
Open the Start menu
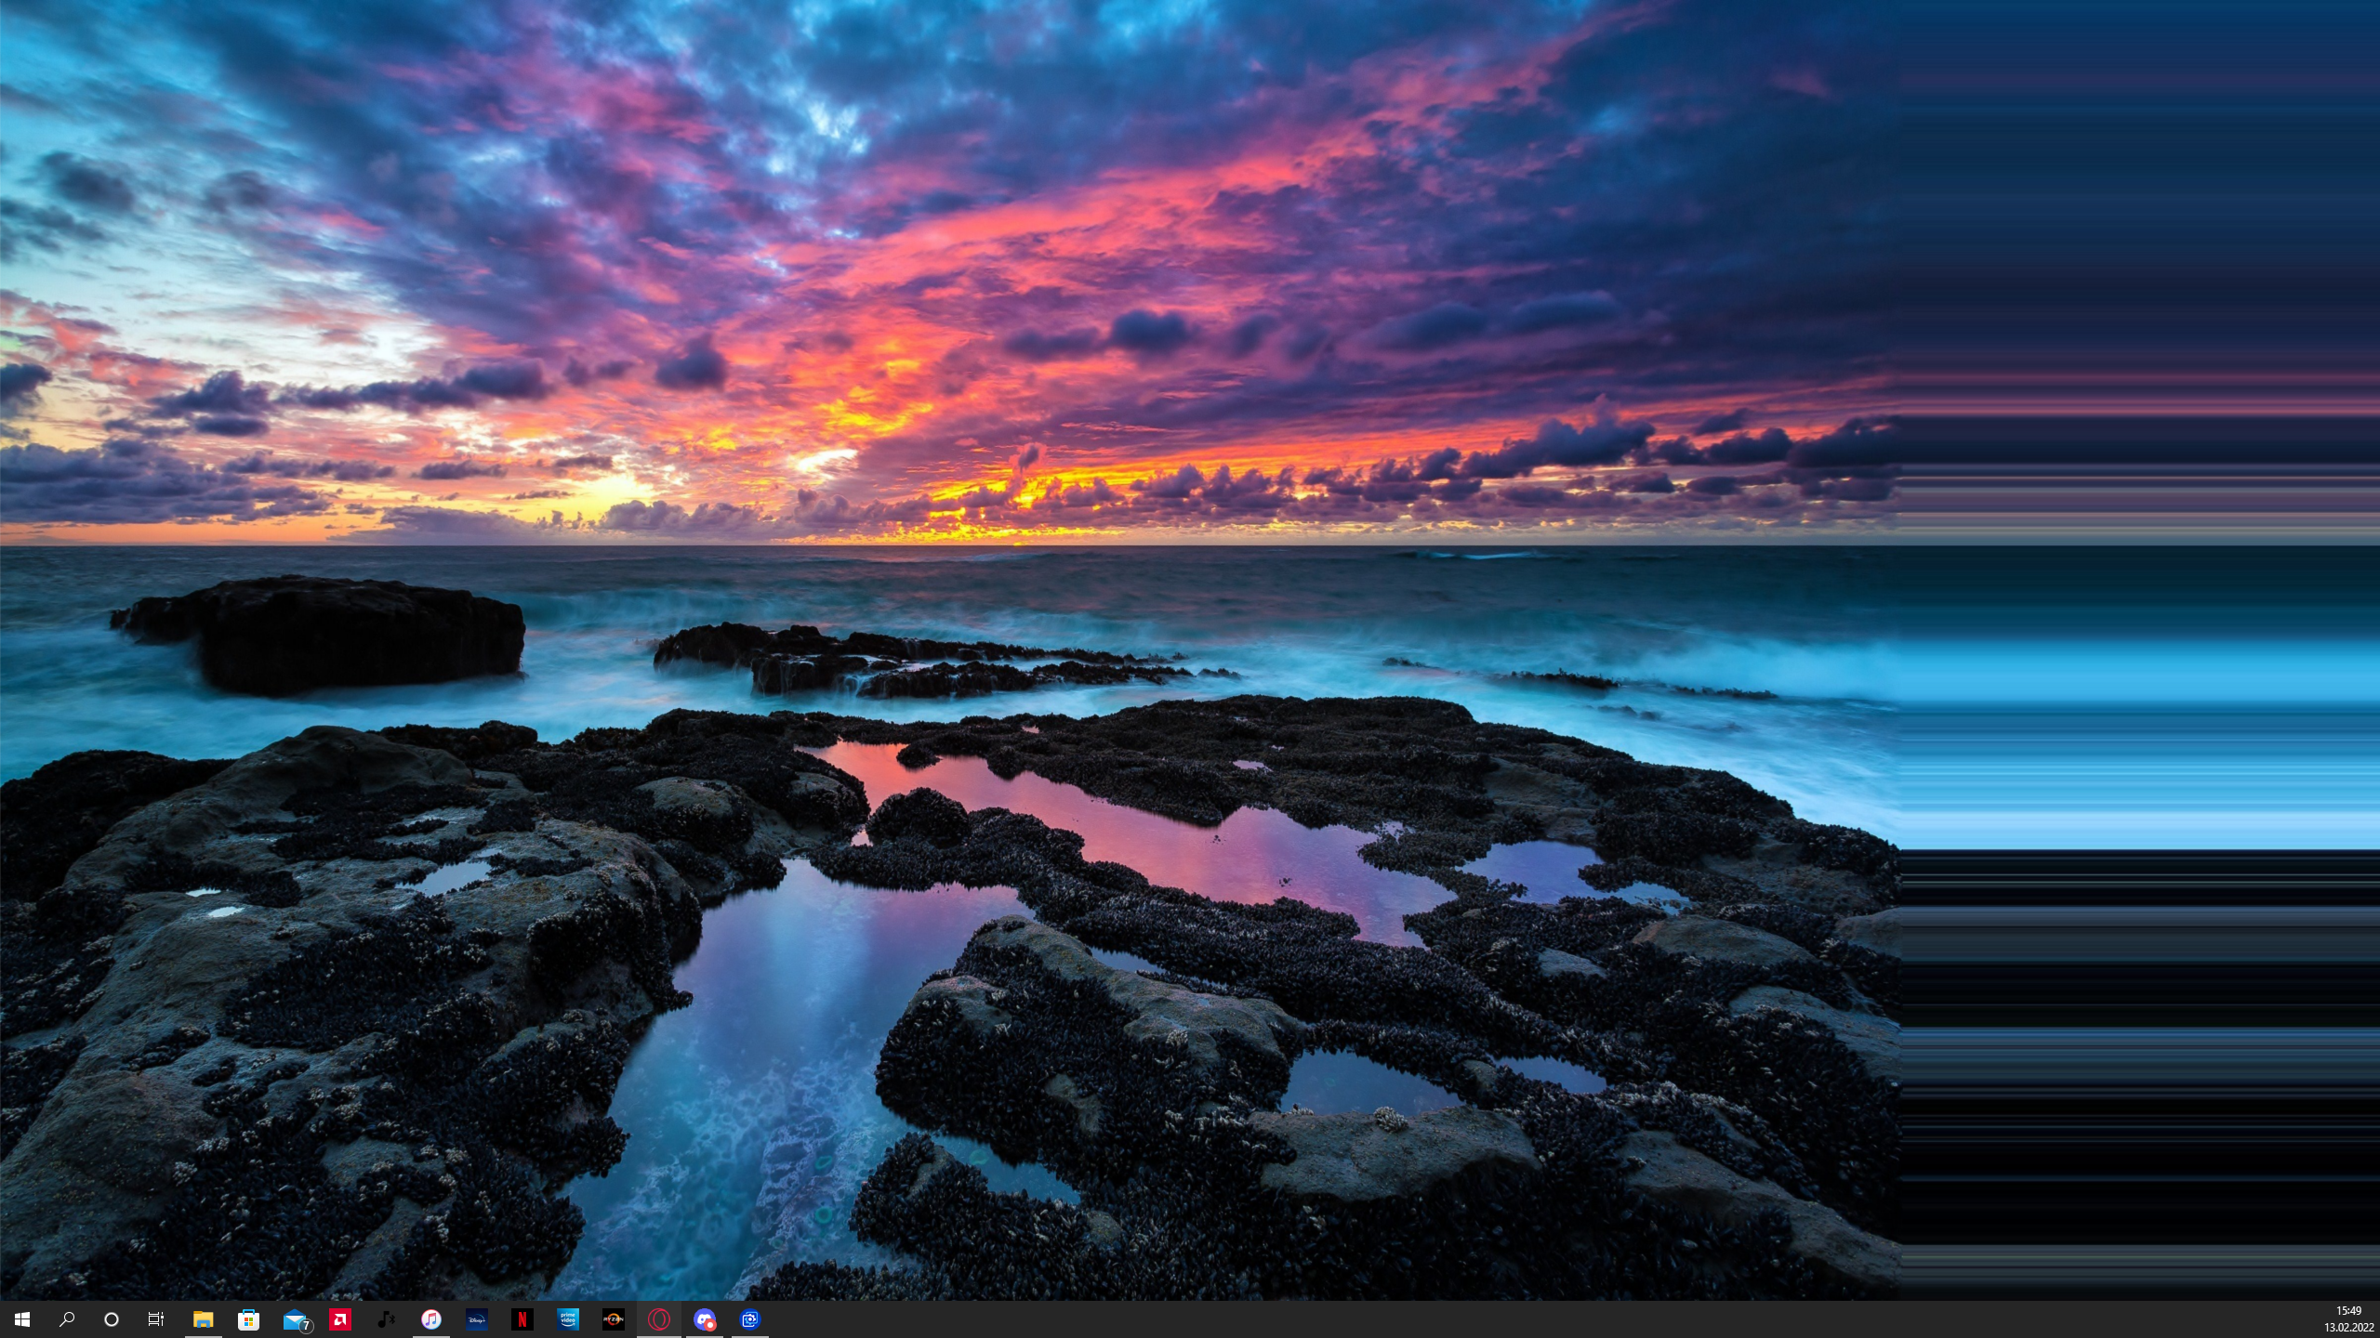tap(22, 1319)
